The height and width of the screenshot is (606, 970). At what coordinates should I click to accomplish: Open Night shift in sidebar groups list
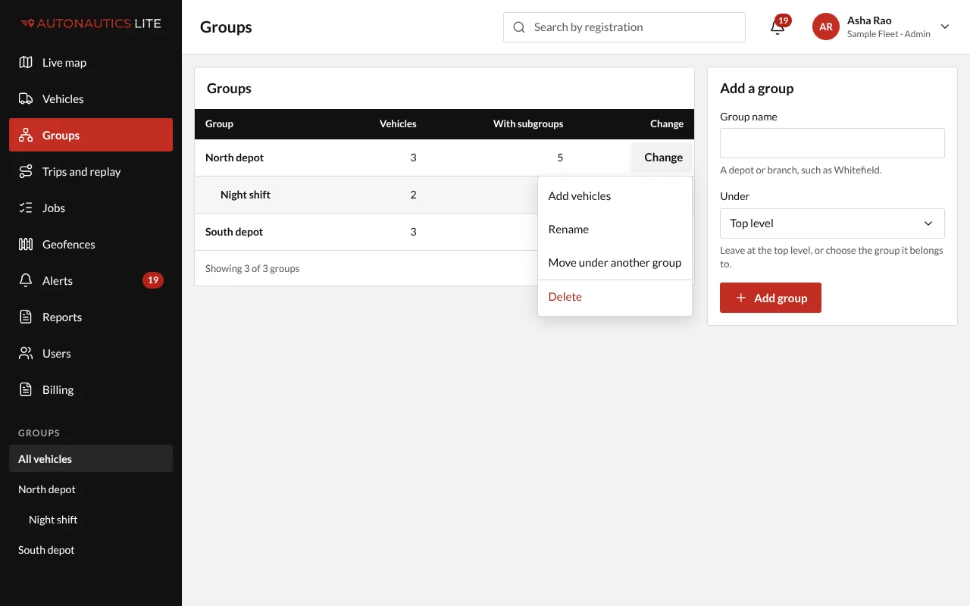[x=91, y=520]
